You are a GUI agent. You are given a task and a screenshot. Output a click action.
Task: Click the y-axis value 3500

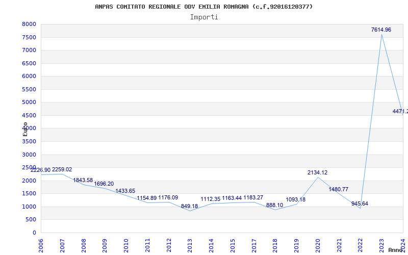(29, 142)
